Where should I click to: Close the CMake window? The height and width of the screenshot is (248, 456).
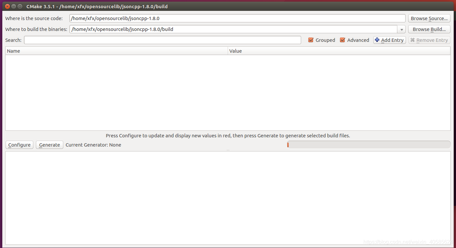(7, 6)
